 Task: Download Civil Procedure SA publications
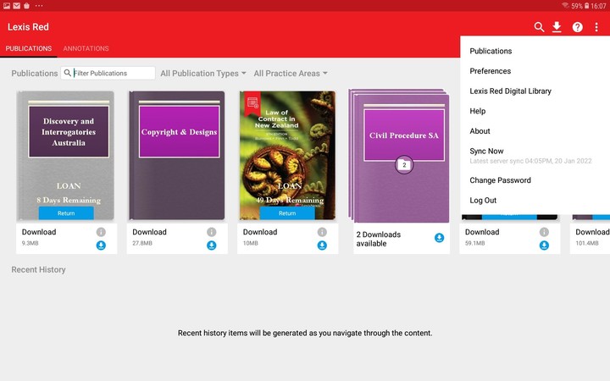(x=439, y=238)
